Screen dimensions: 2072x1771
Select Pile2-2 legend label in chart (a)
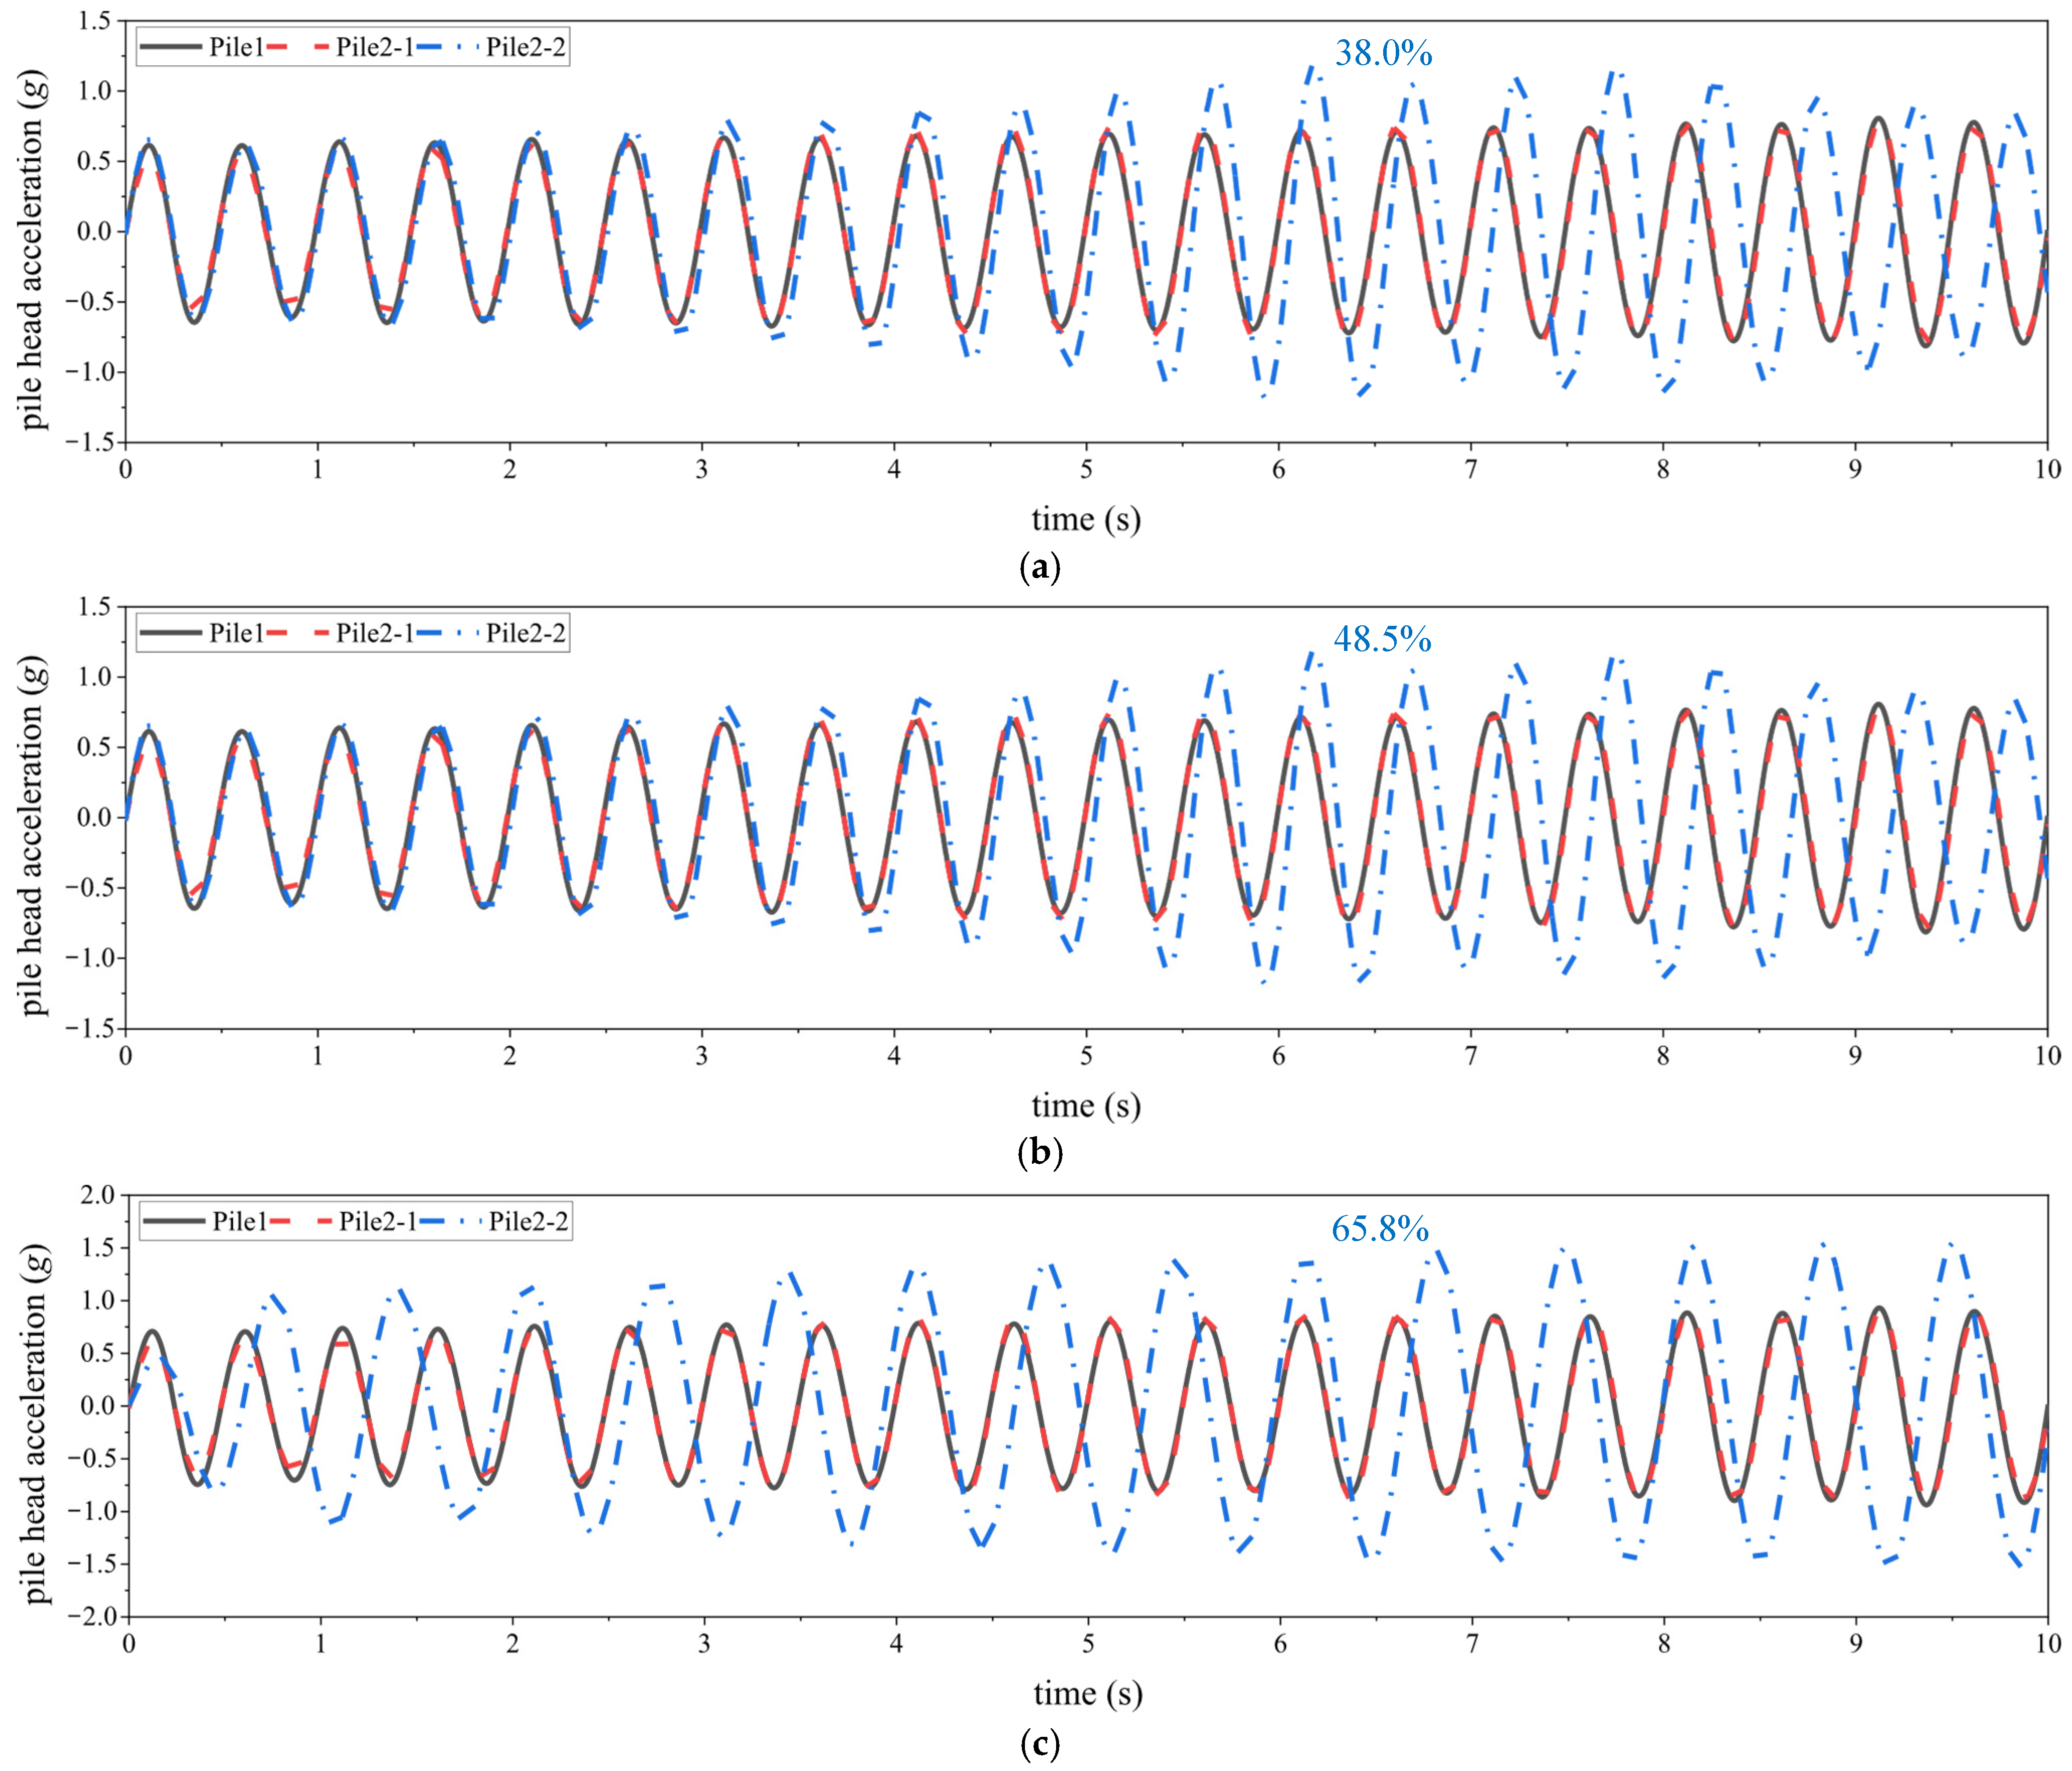(x=526, y=47)
